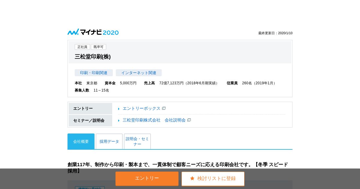Click the orange エントリー button
The height and width of the screenshot is (189, 360).
147,178
